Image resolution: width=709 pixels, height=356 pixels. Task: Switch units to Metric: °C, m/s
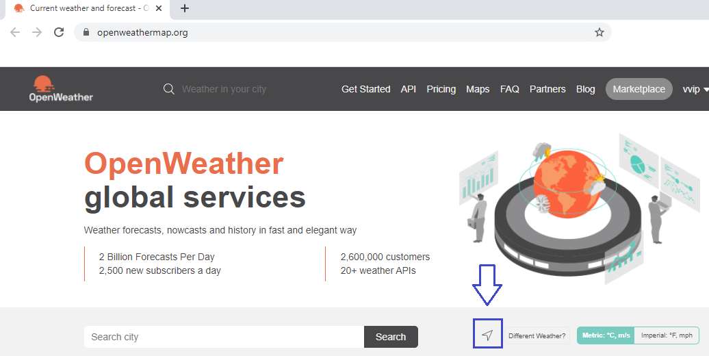[606, 335]
